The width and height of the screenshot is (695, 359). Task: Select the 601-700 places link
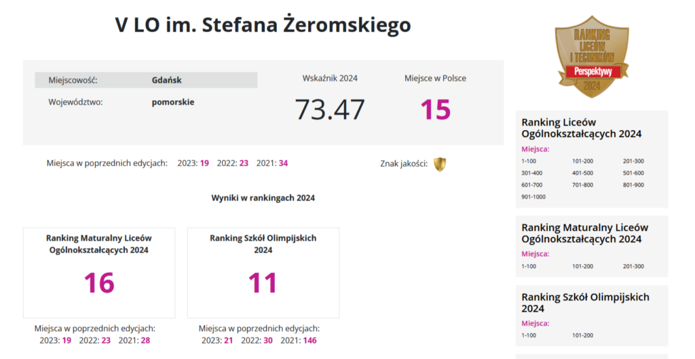tap(531, 185)
